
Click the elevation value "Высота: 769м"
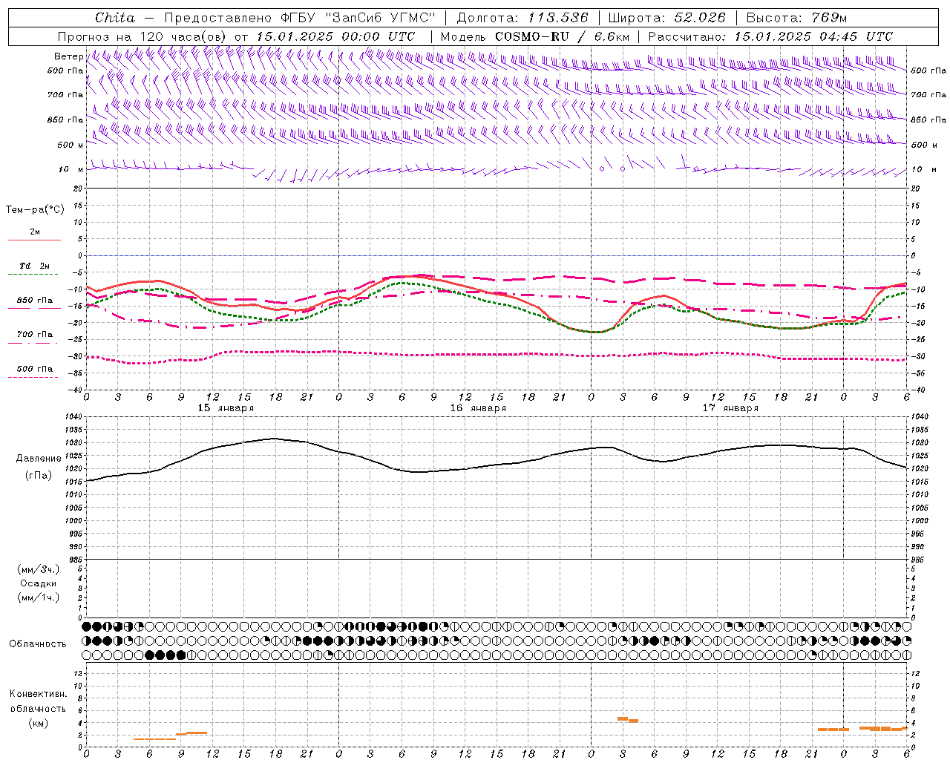[x=796, y=18]
